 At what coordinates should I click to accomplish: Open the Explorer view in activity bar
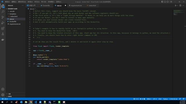(x=3, y=6)
